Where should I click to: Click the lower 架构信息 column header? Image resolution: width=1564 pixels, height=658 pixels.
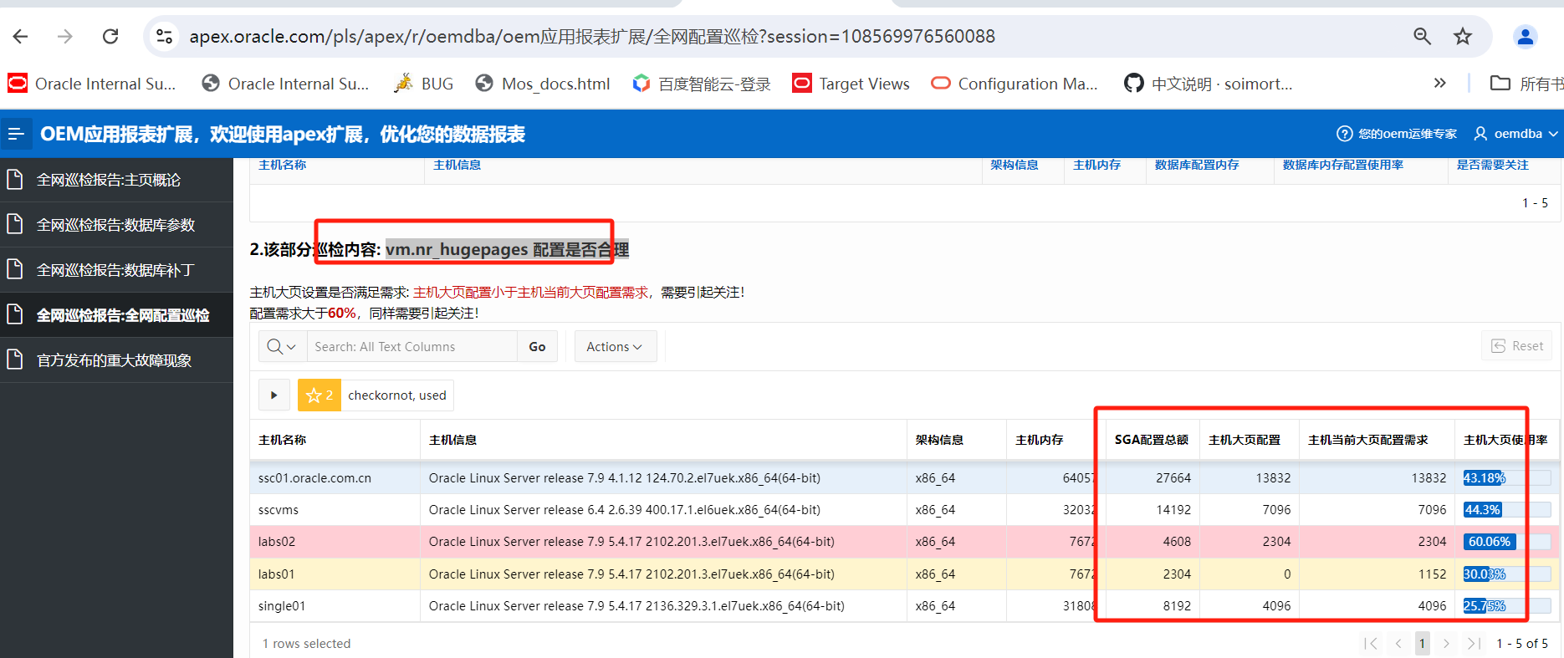[939, 440]
